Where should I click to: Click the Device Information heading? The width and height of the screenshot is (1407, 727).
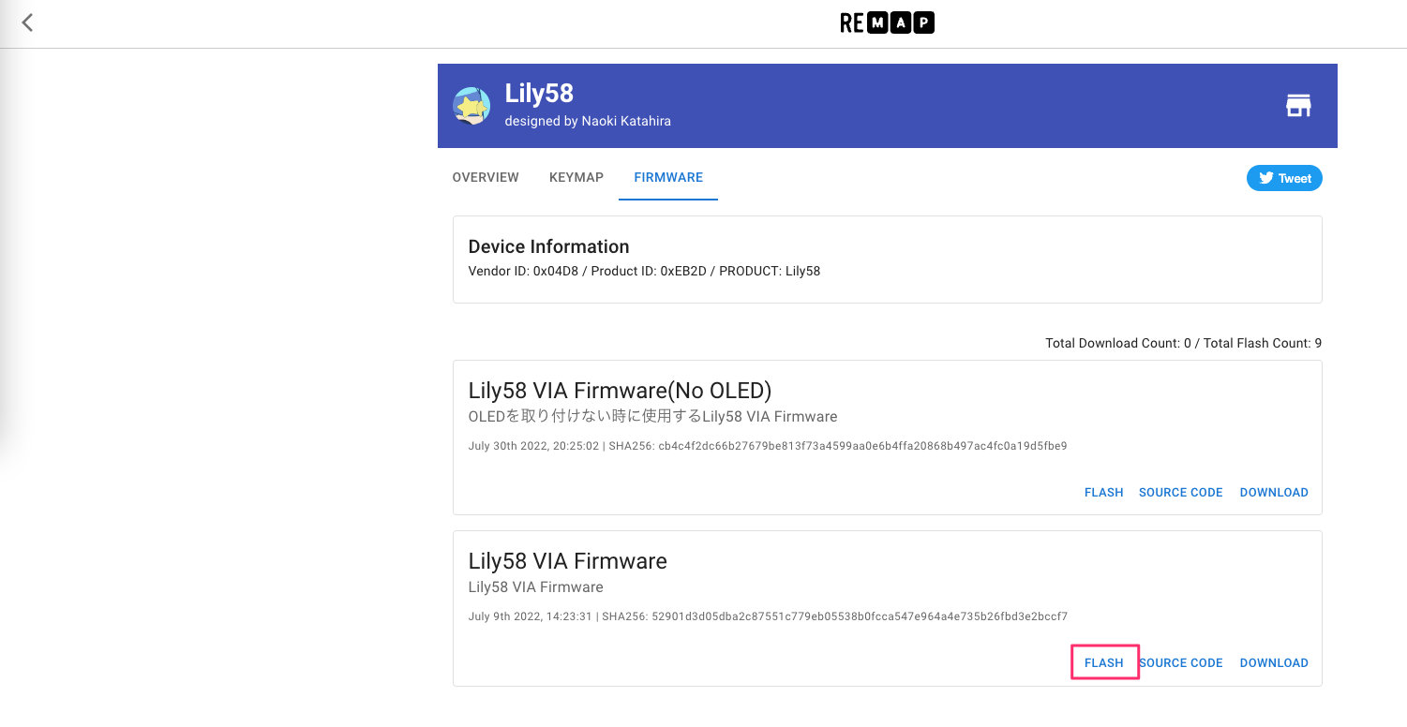pyautogui.click(x=548, y=246)
